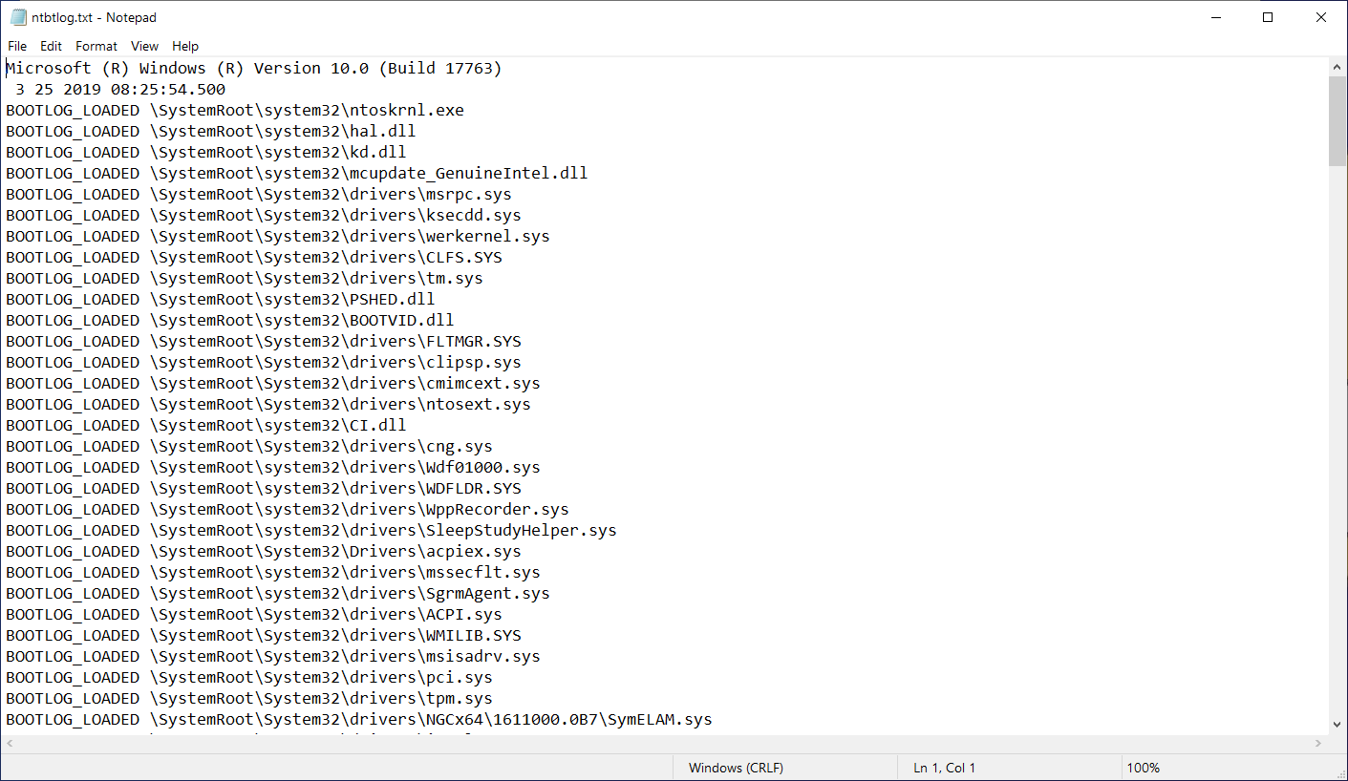Click the timestamp line 3 25 2019
1348x781 pixels.
tap(120, 90)
